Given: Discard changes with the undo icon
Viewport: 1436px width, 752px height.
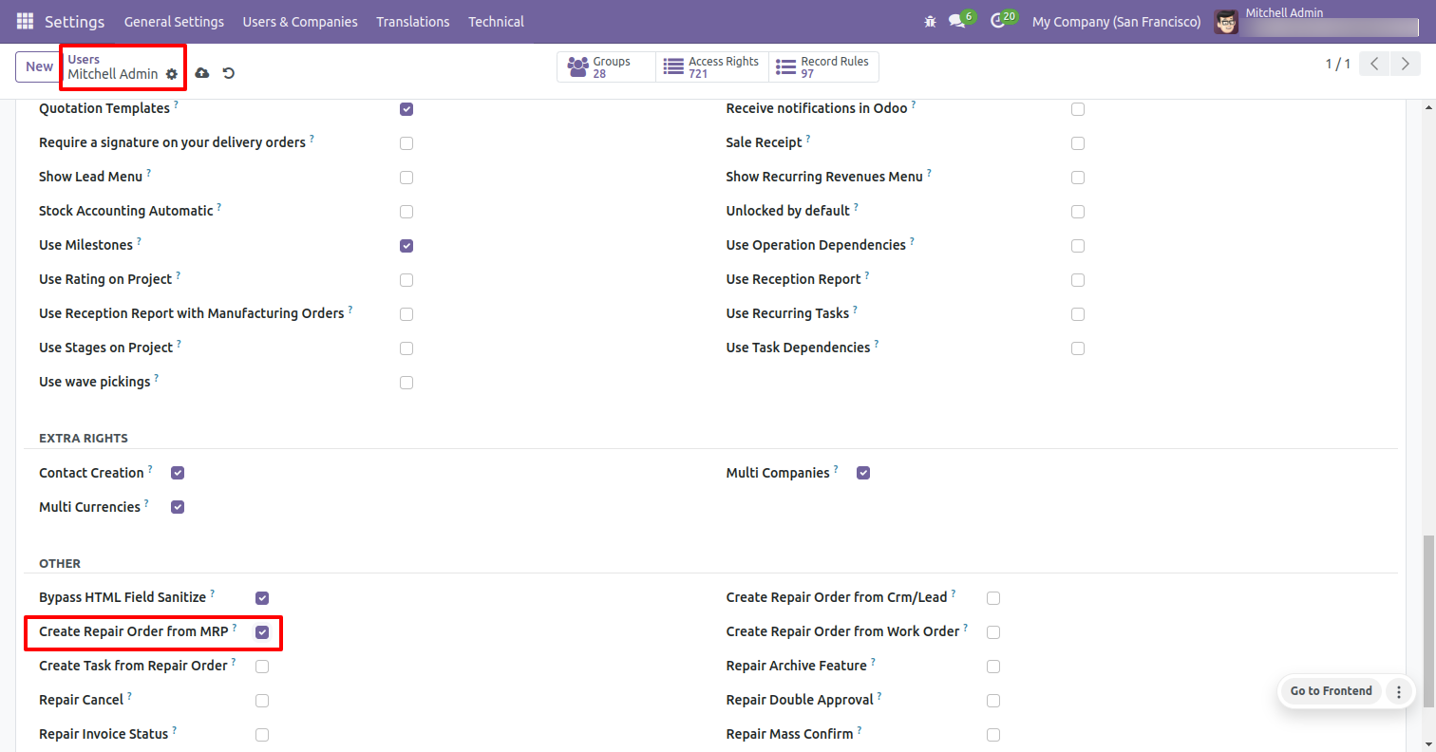Looking at the screenshot, I should [229, 73].
